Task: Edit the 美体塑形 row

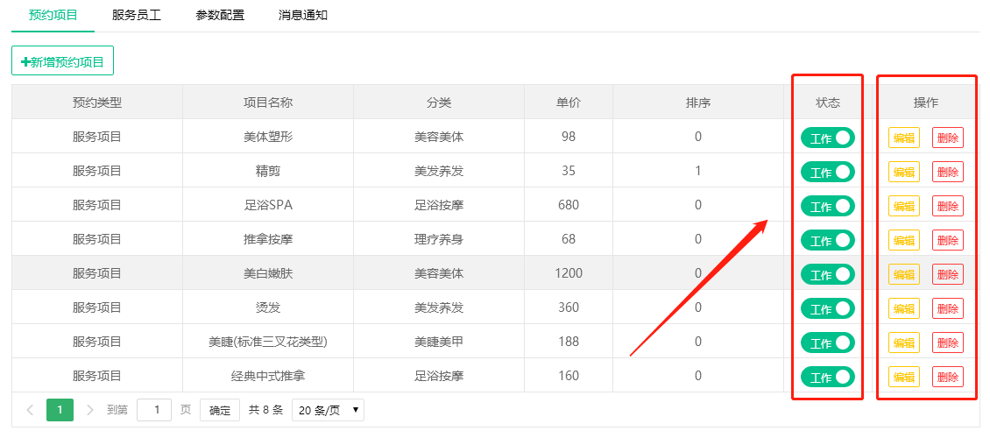Action: pos(904,138)
